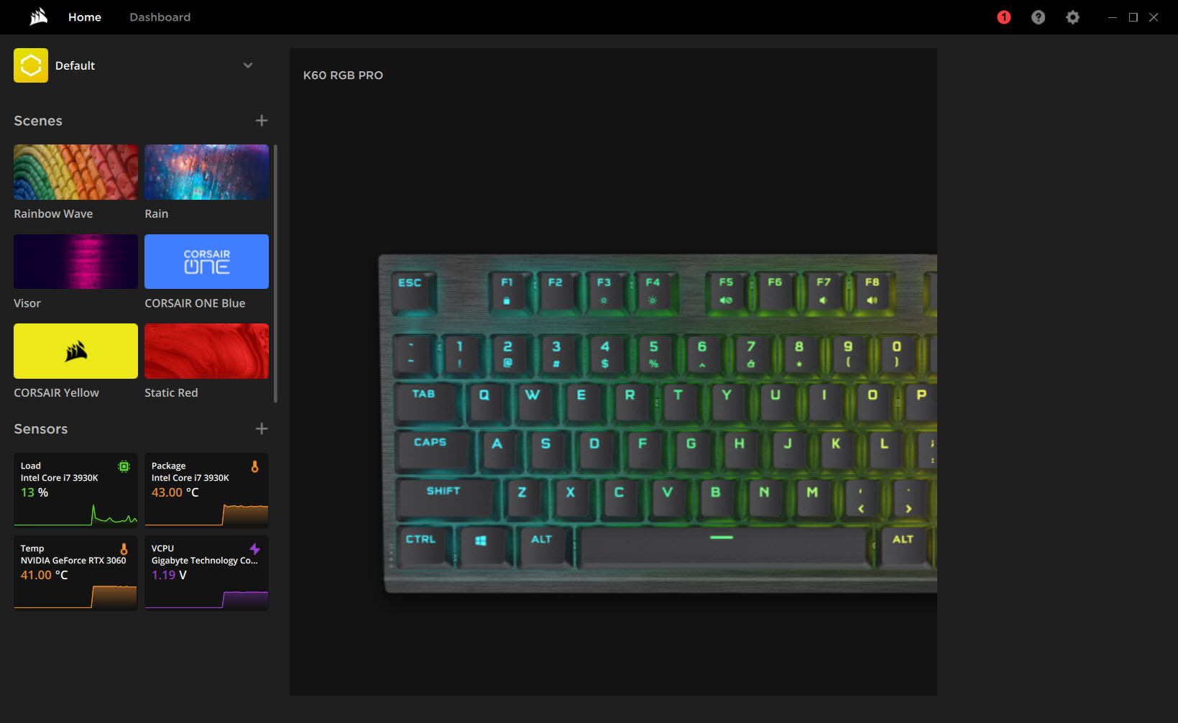This screenshot has height=723, width=1178.
Task: Click the Static Red label
Action: pos(171,393)
